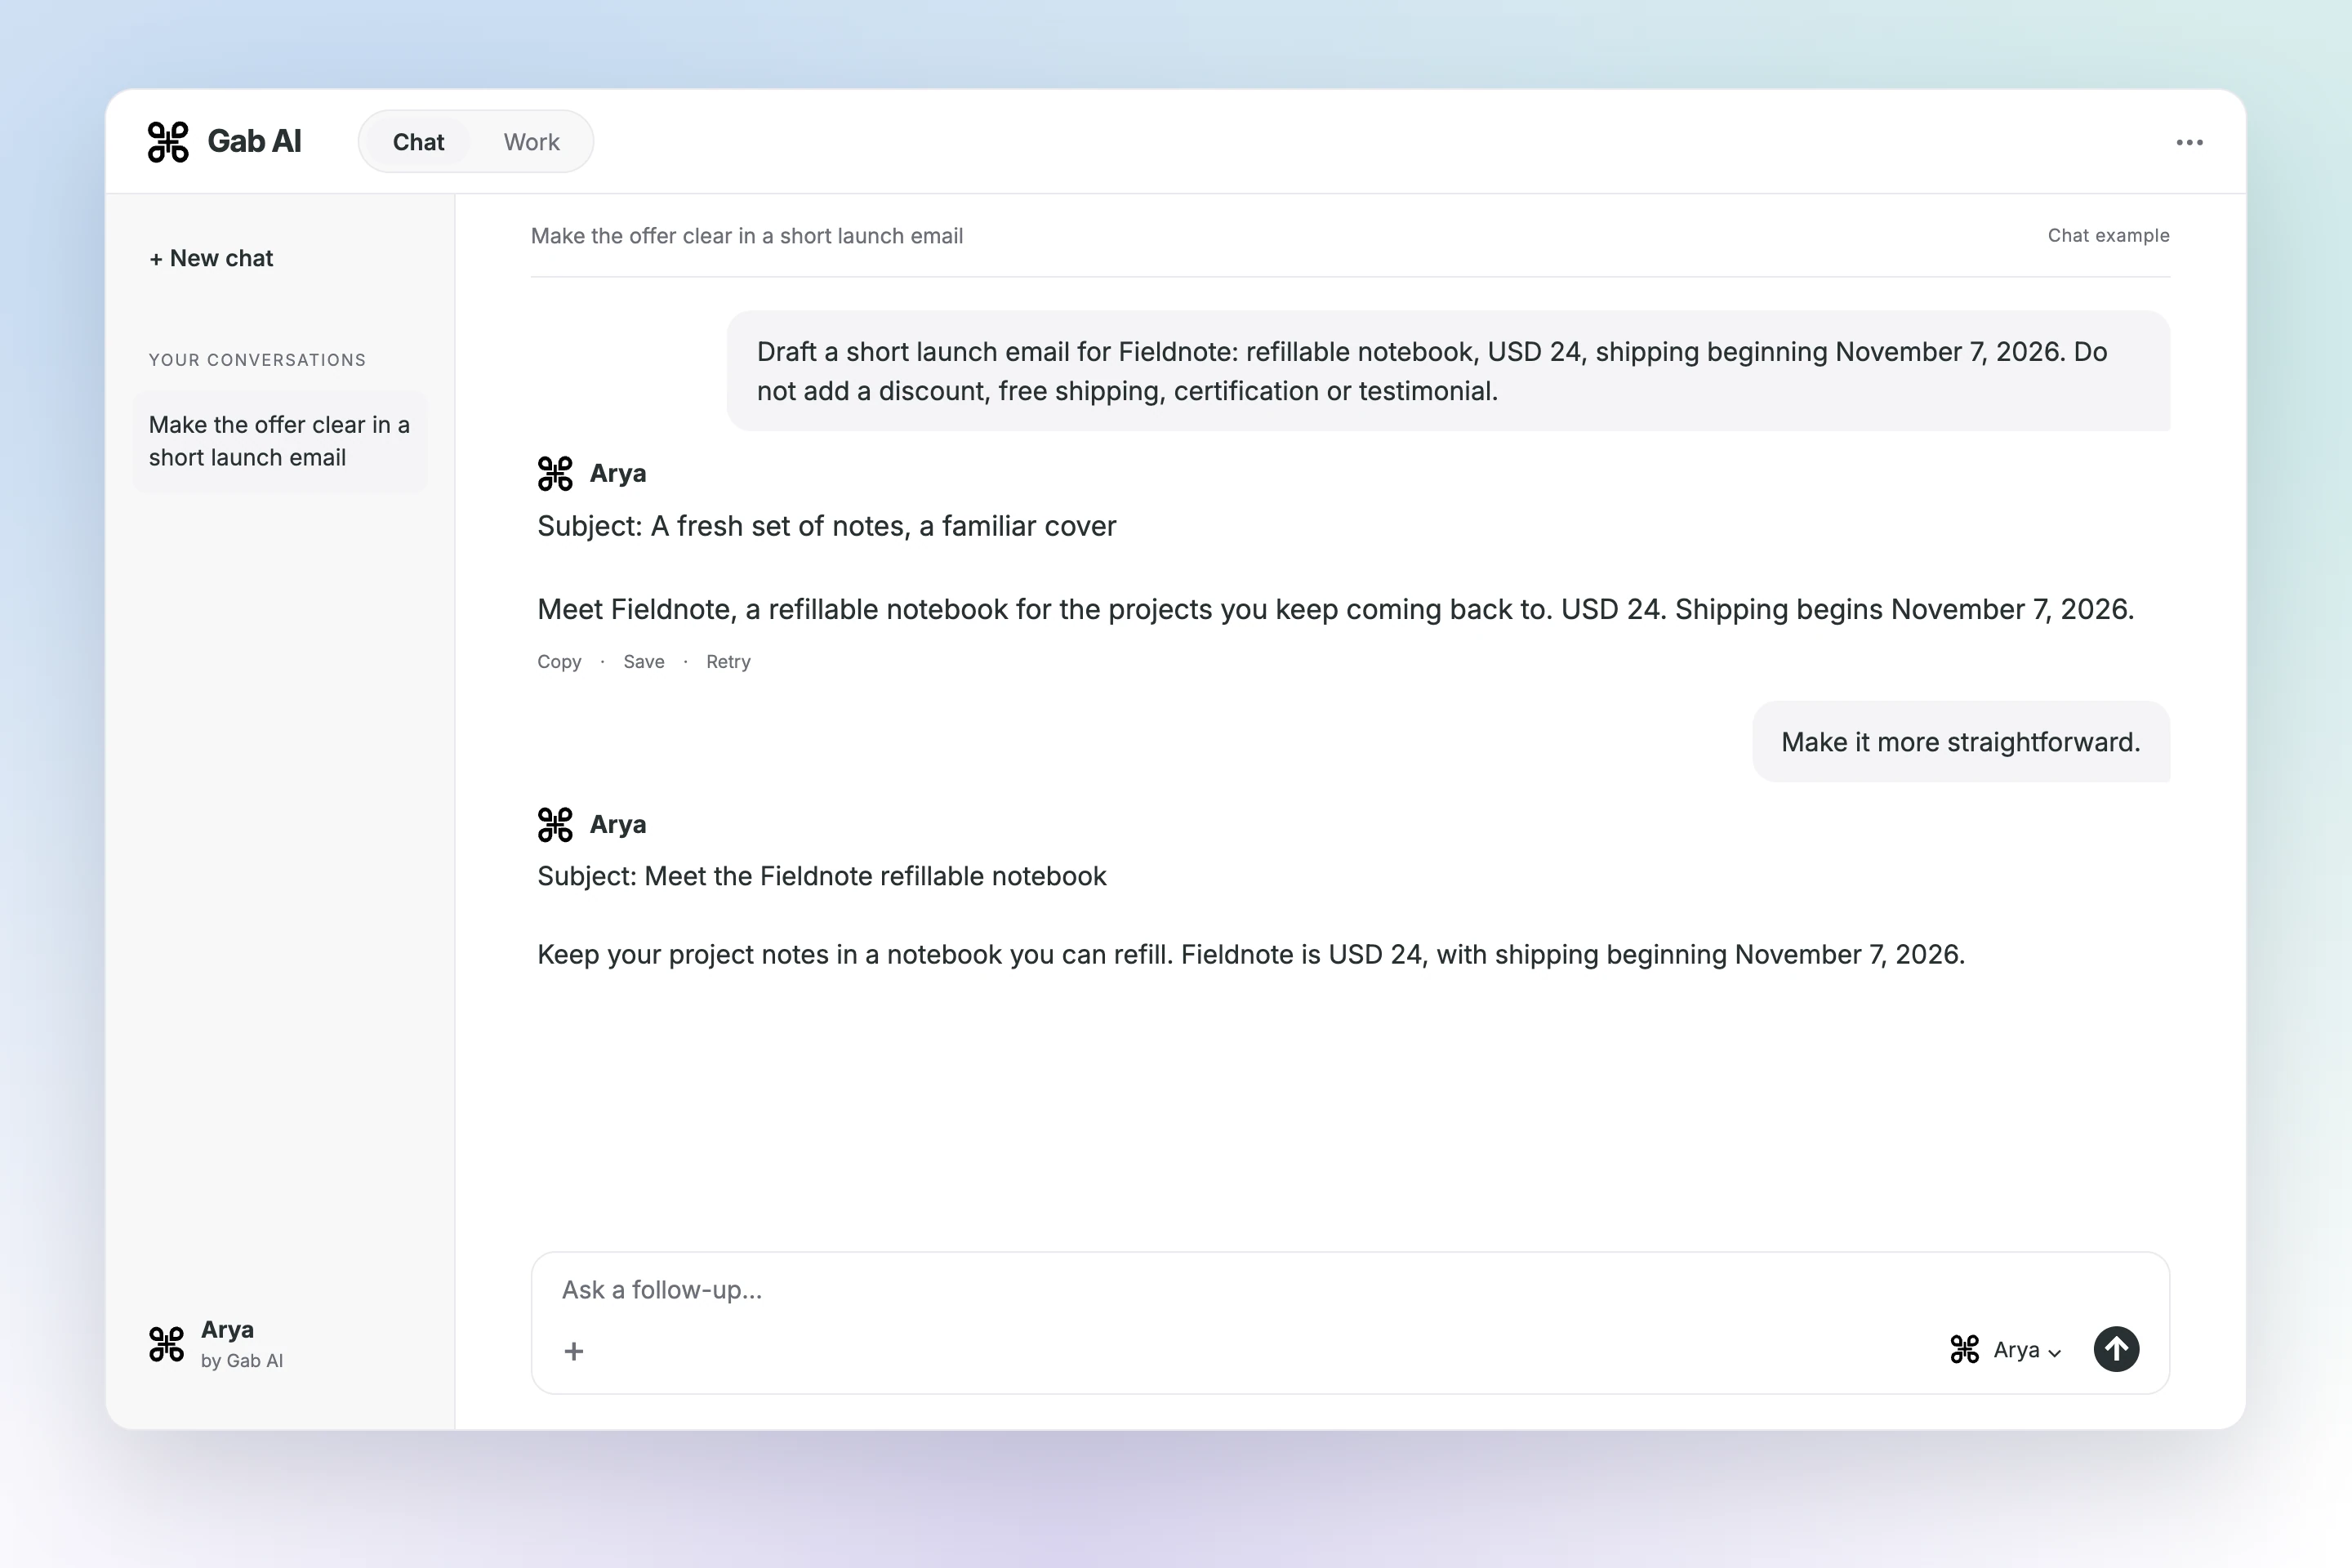Save the first Arya response
This screenshot has width=2352, height=1568.
[x=644, y=662]
